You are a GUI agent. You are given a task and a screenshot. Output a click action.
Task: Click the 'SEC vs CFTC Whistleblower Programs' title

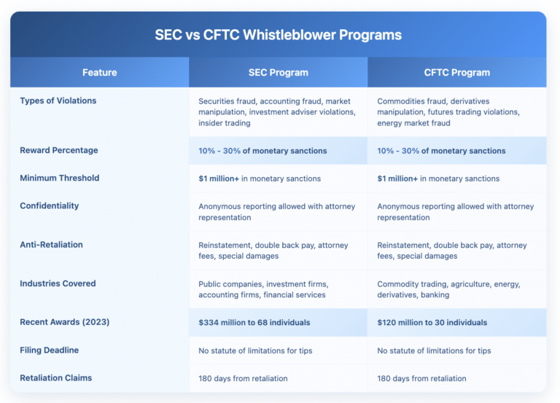[278, 34]
